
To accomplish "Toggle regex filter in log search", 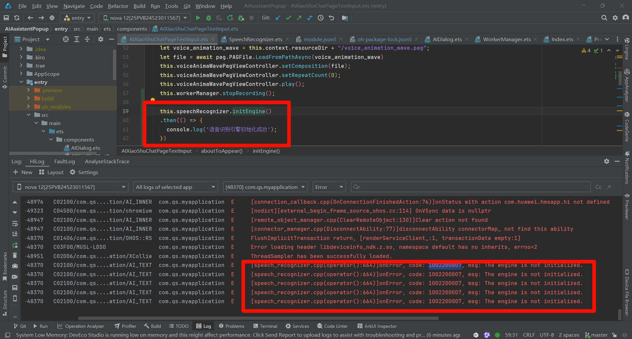I will point(609,187).
